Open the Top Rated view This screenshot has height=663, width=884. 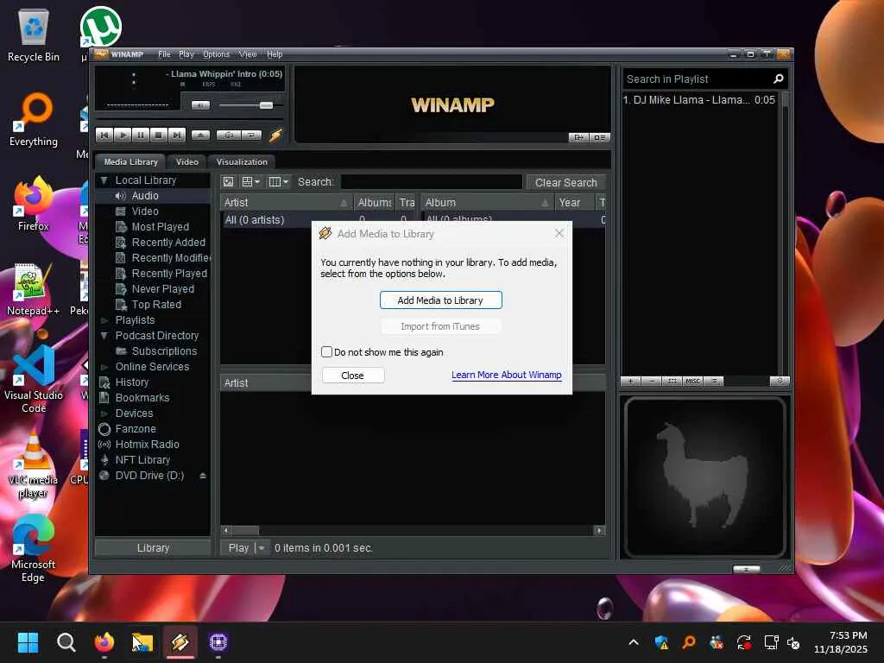pos(156,305)
